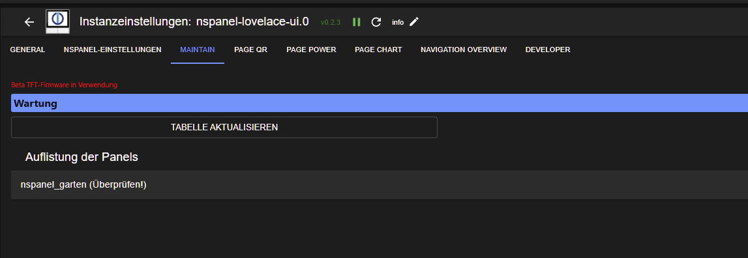This screenshot has width=748, height=258.
Task: Open the General tab
Action: pyautogui.click(x=27, y=50)
